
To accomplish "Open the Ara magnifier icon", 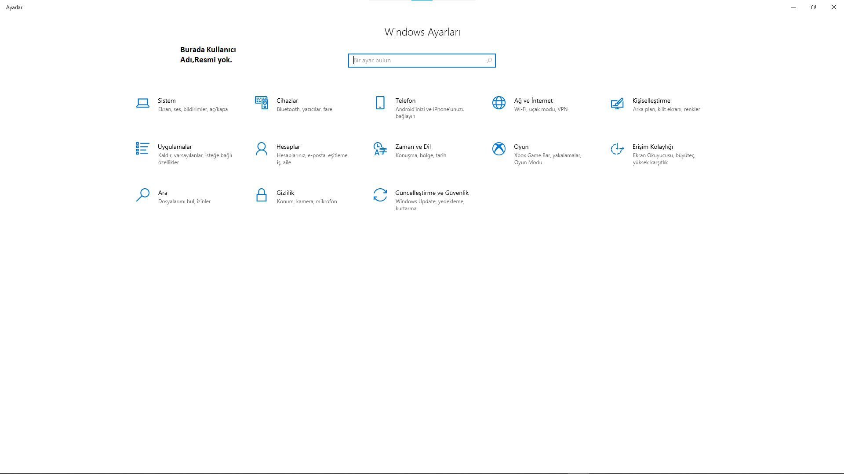I will pos(142,195).
